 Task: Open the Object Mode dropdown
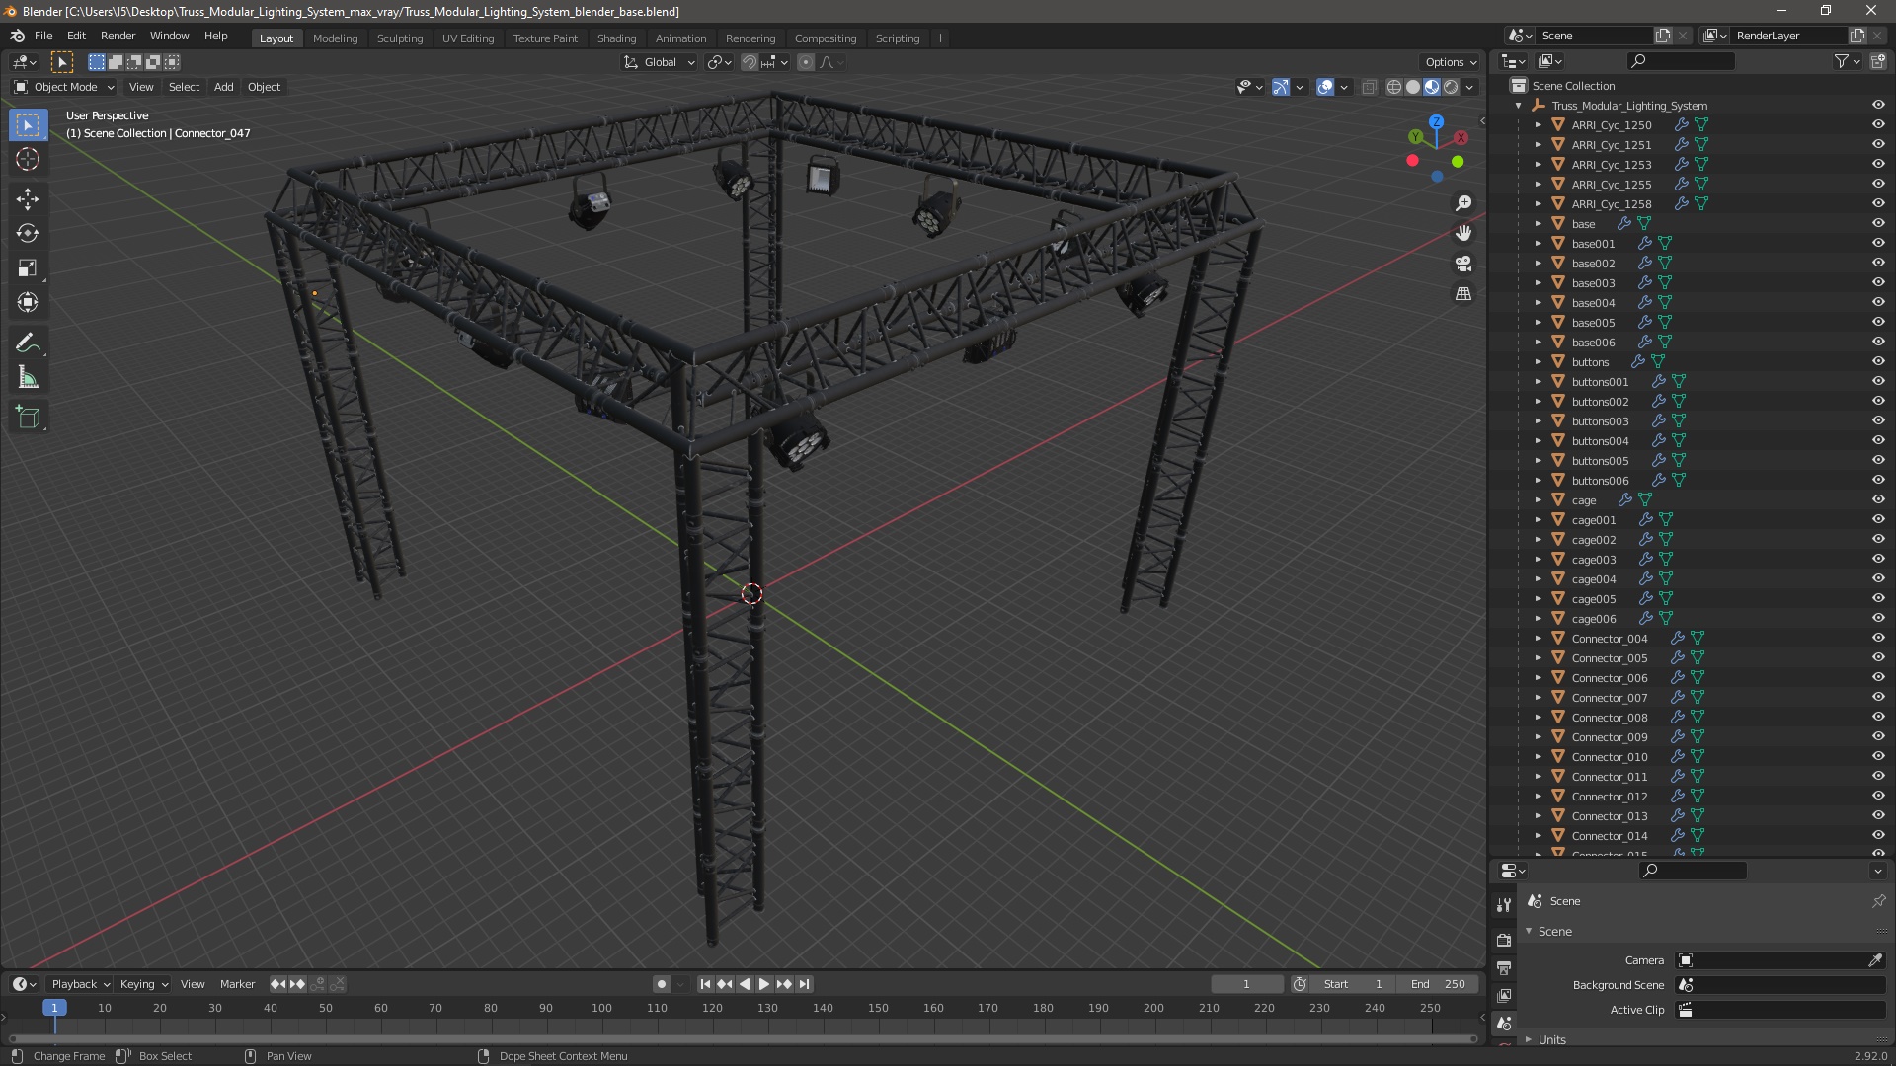(64, 87)
